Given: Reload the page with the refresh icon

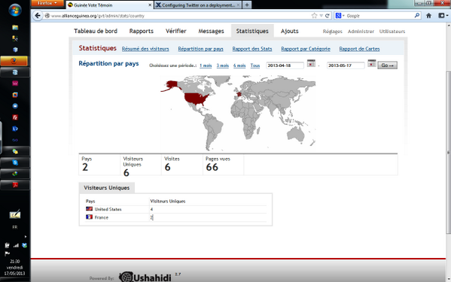Looking at the screenshot, I should 327,16.
